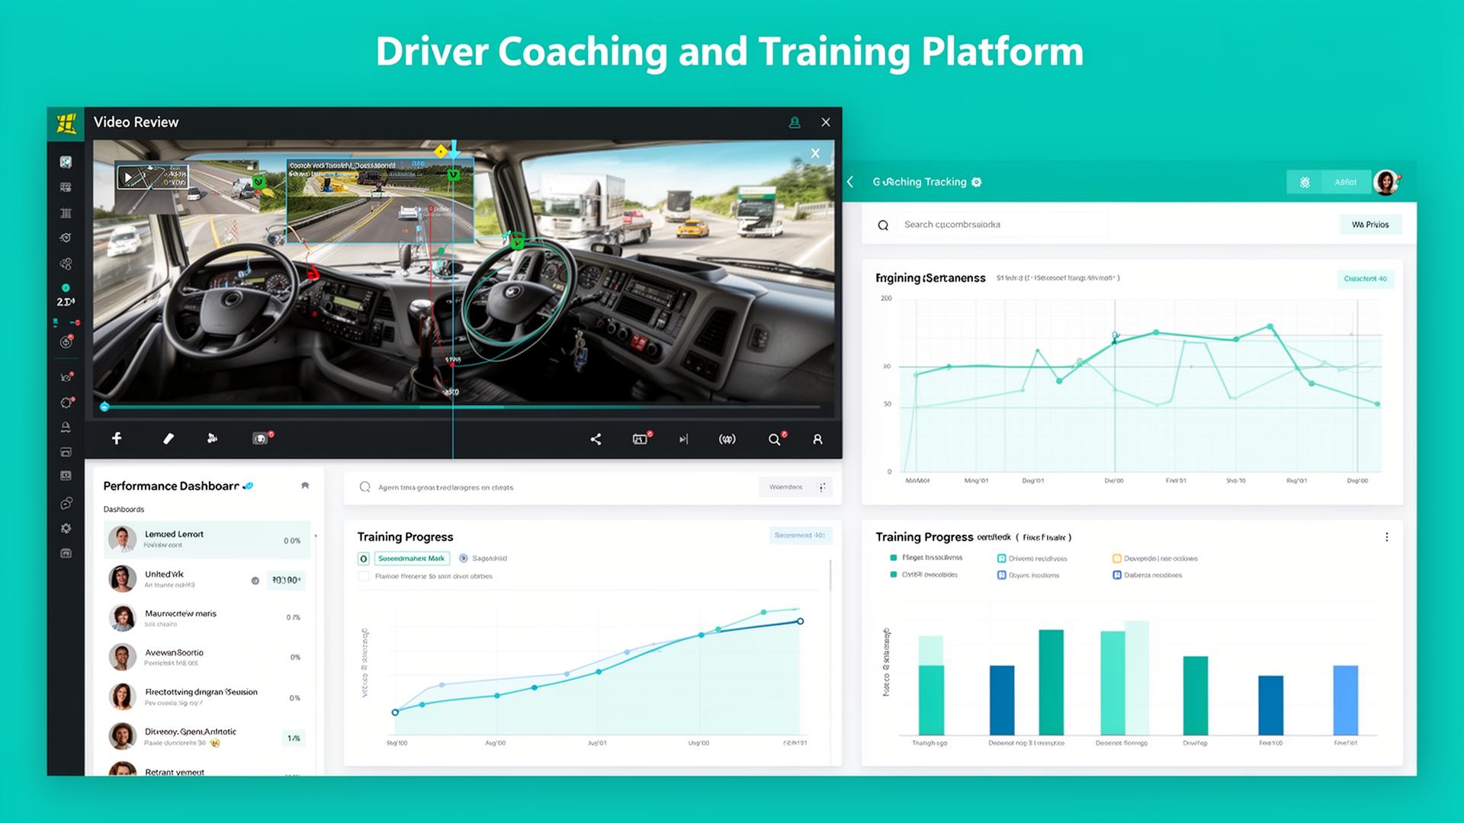Image resolution: width=1464 pixels, height=823 pixels.
Task: Click the link chain icon in left sidebar
Action: [66, 503]
